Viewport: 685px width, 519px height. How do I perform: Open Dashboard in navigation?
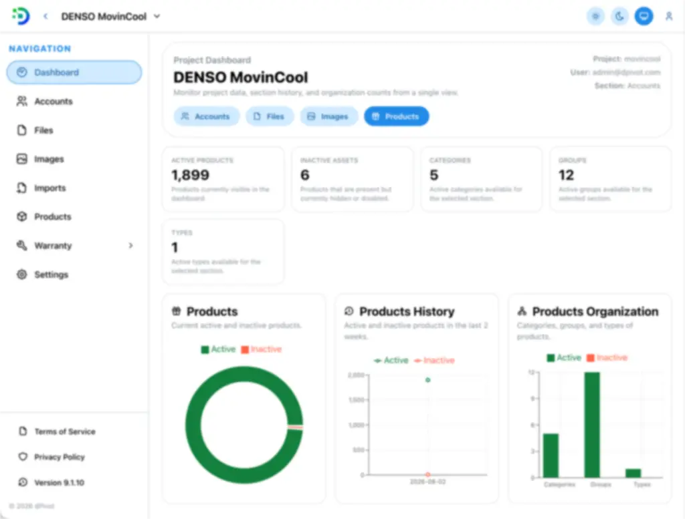[x=74, y=72]
